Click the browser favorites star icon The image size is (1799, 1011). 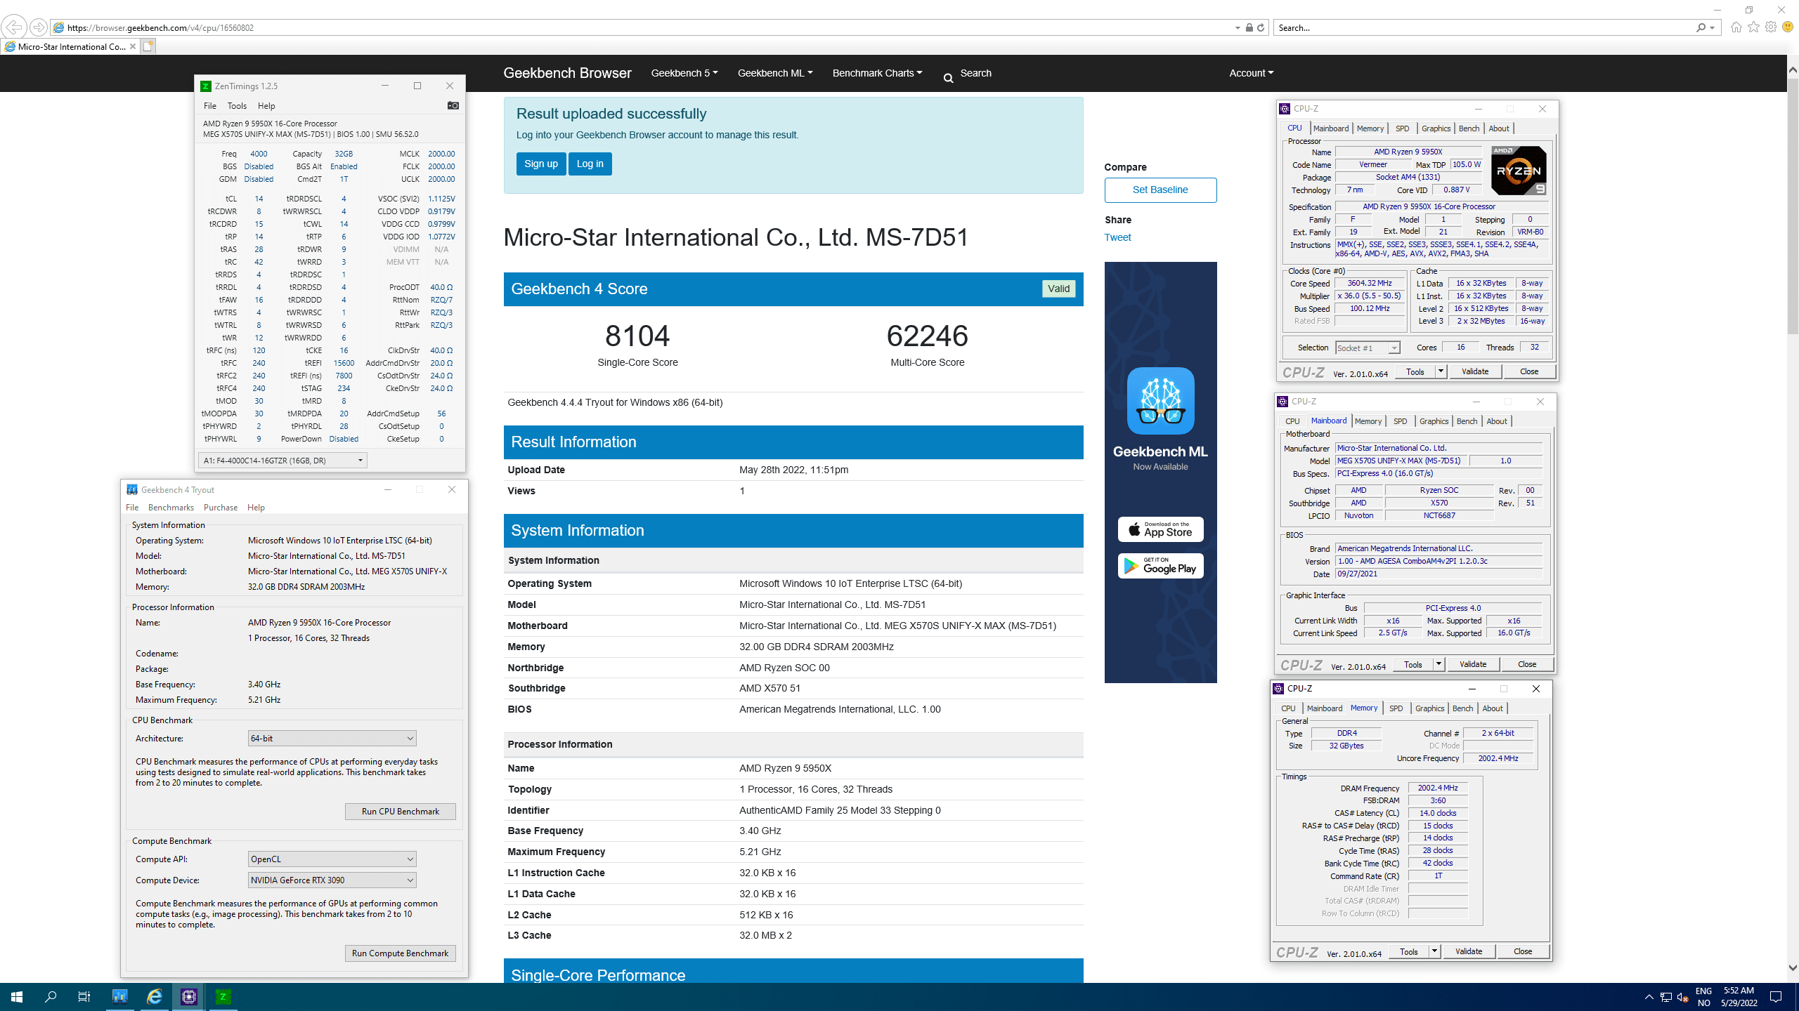1753,27
